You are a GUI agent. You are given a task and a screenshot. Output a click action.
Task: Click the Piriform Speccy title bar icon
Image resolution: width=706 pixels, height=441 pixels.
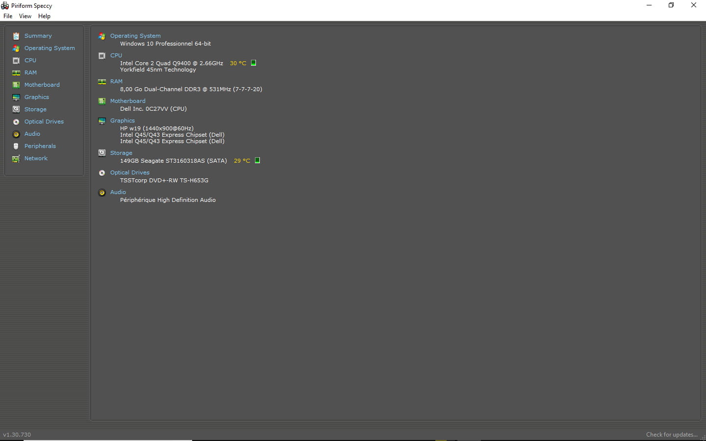[x=5, y=5]
